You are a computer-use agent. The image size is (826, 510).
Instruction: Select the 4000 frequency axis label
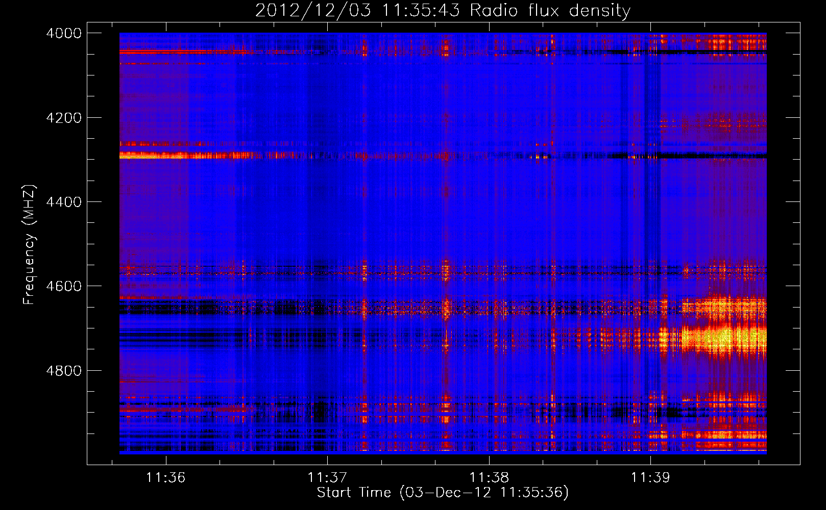point(63,33)
